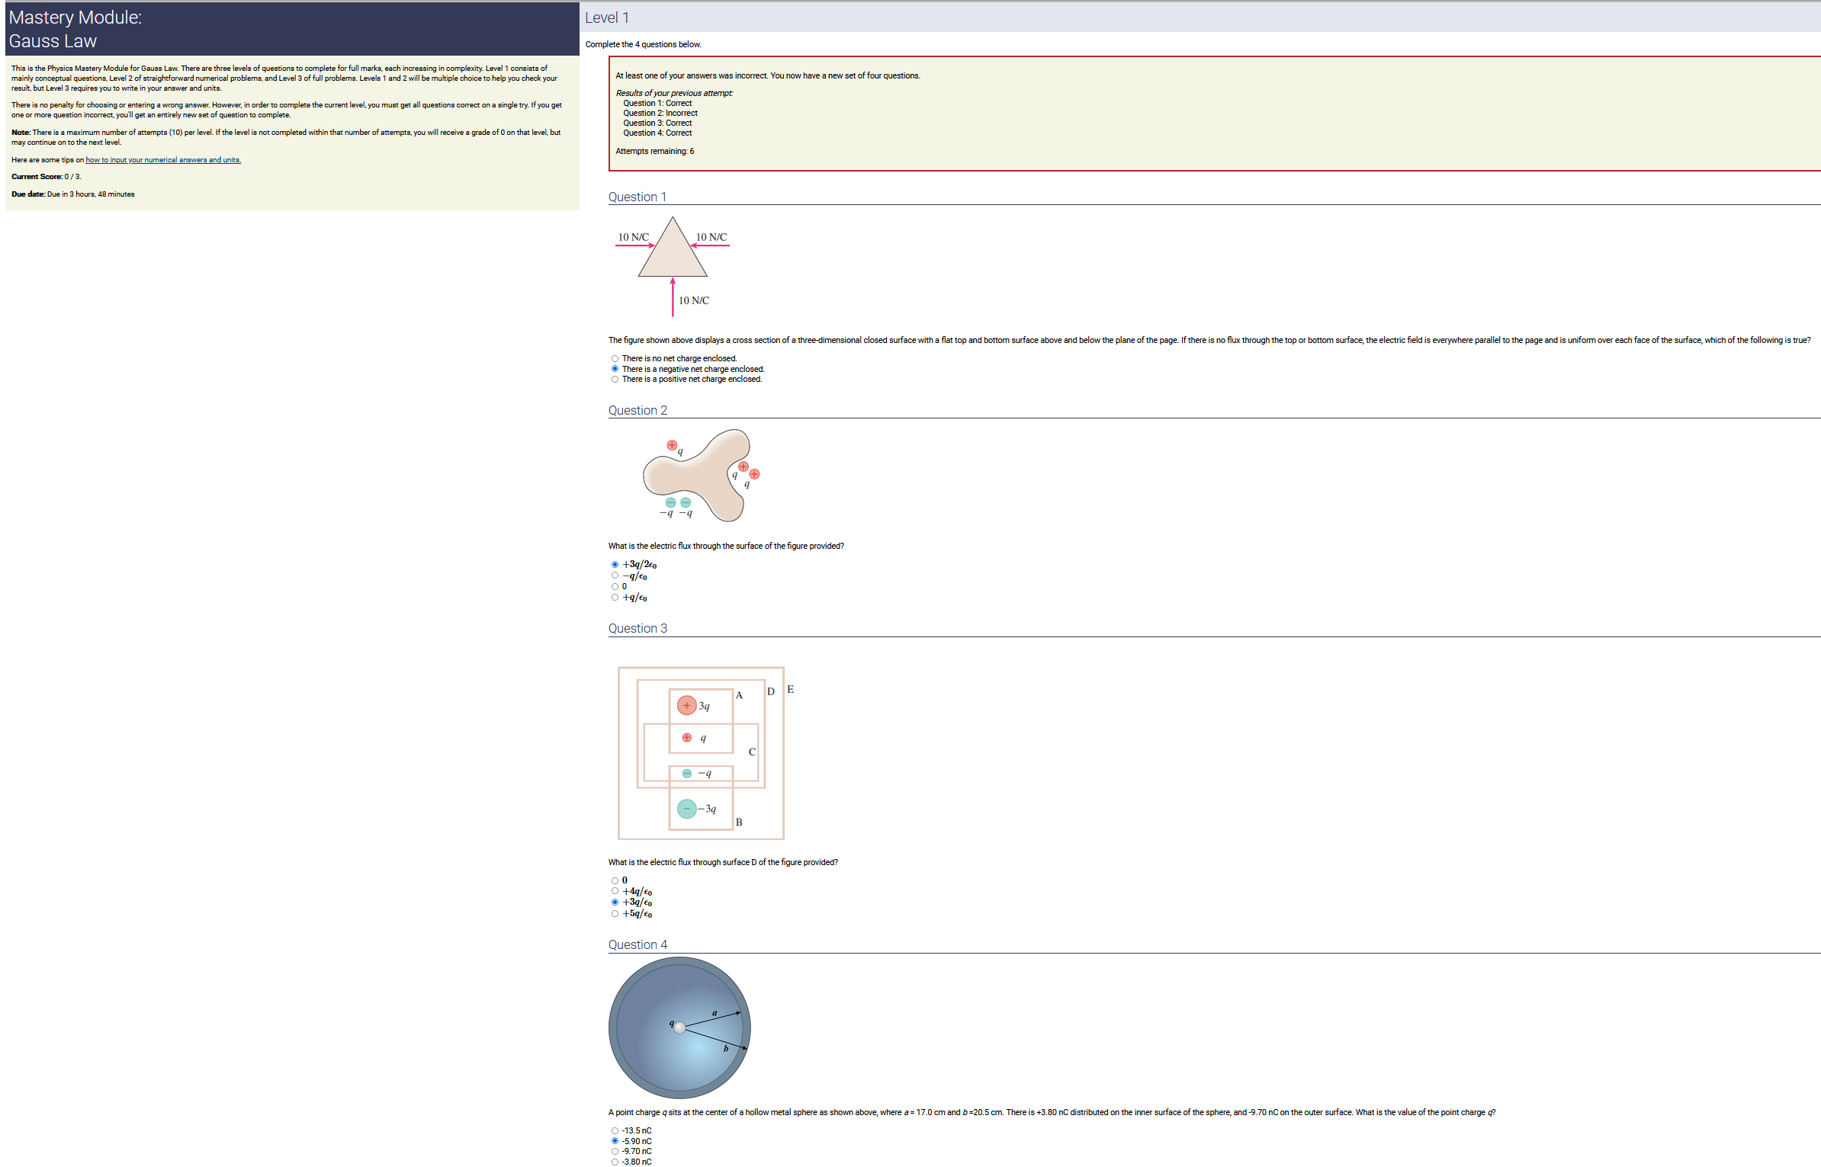Screen dimensions: 1821x1167
Task: Open 'how to input your numerical answers' link
Action: point(162,160)
